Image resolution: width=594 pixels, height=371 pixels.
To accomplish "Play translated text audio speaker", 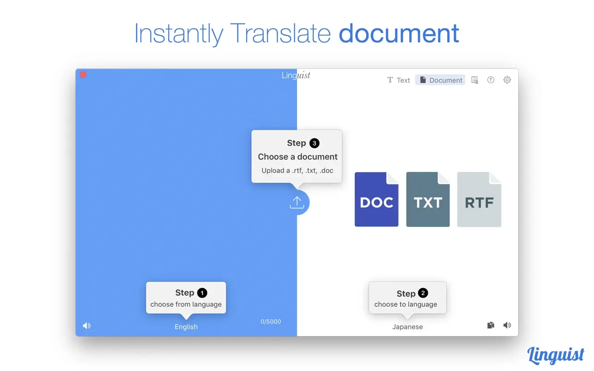I will point(507,325).
